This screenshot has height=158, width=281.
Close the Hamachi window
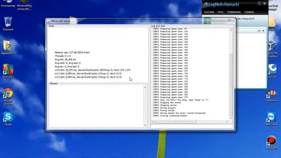coord(264,4)
